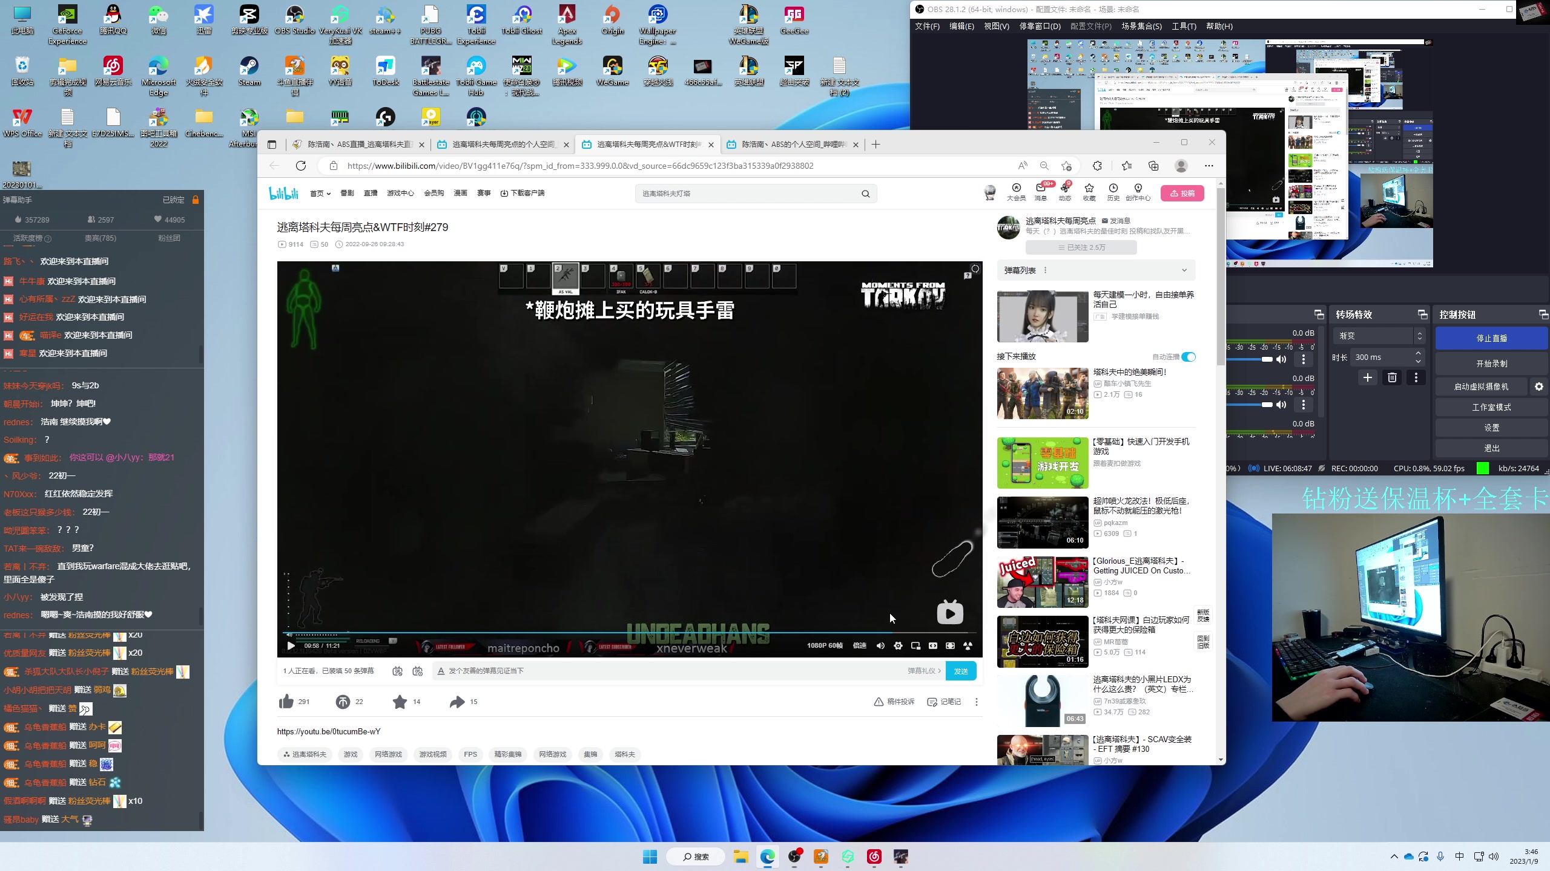The width and height of the screenshot is (1550, 871).
Task: Open 消息 messages in Bilibili header
Action: [1041, 192]
